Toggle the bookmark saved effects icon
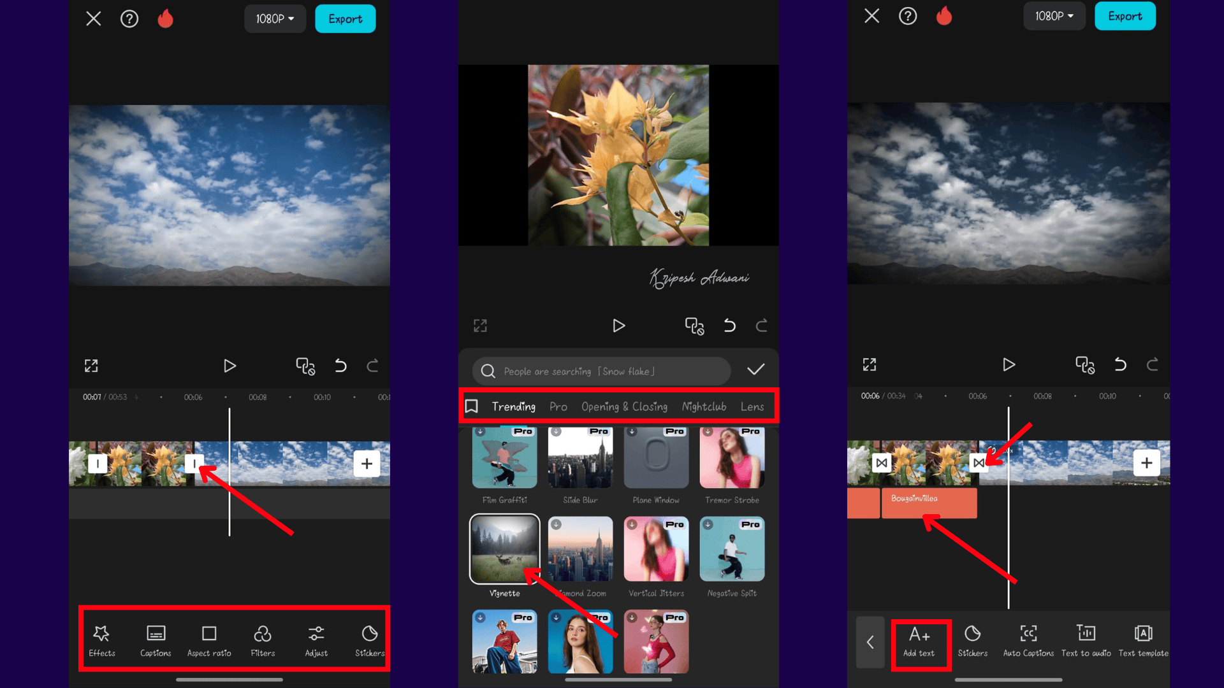 click(x=472, y=406)
